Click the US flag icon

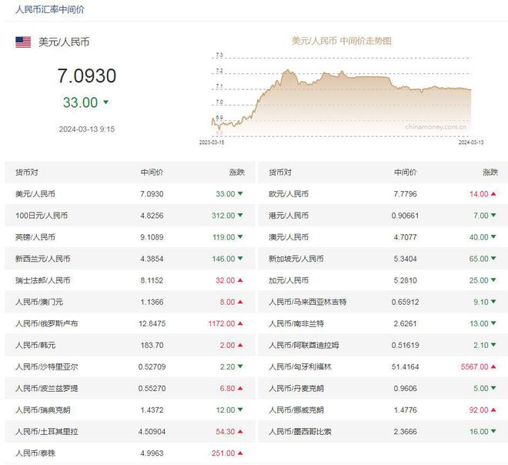tap(23, 42)
